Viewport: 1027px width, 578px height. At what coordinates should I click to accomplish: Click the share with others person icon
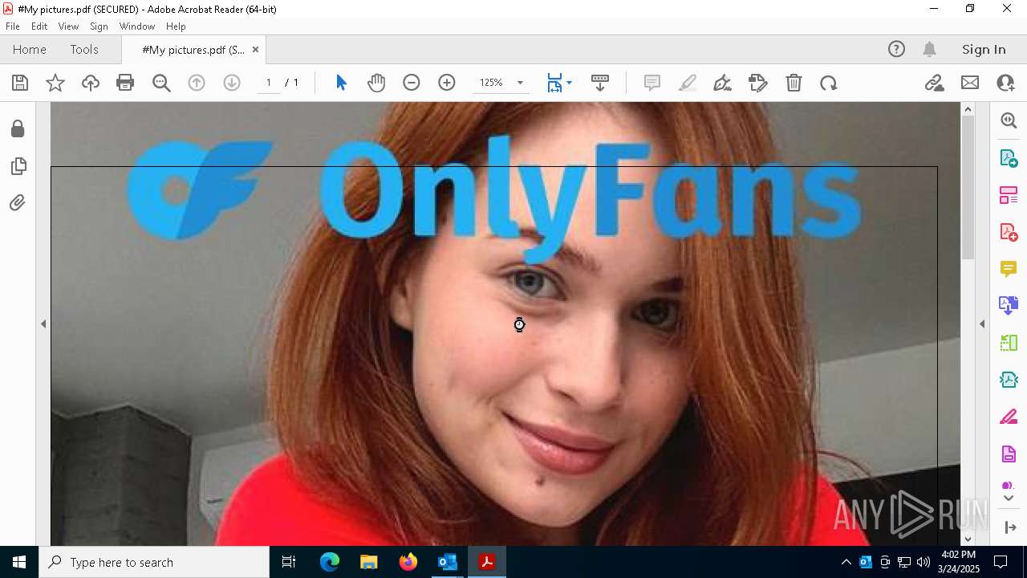tap(1005, 83)
